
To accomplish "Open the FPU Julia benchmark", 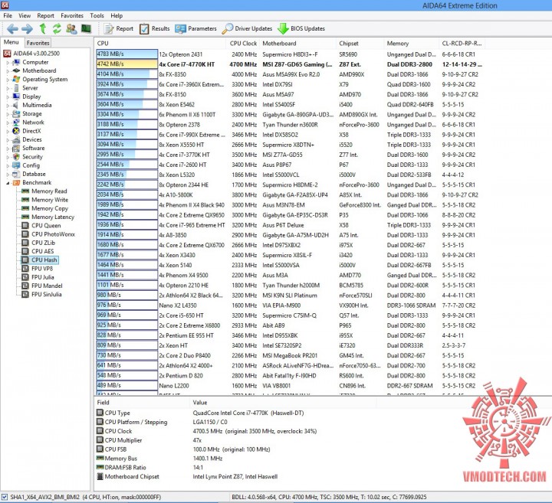I will coord(43,277).
